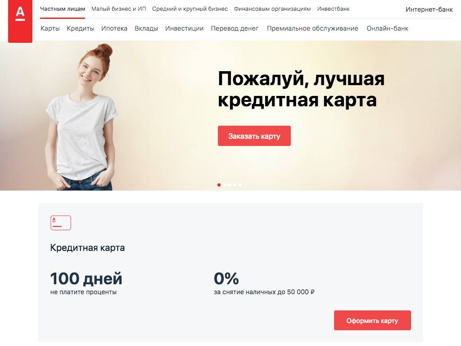The height and width of the screenshot is (346, 461).
Task: Open the Инвестиции menu item
Action: pyautogui.click(x=184, y=28)
